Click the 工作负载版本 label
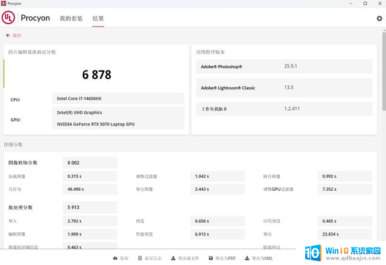Screen dimensions: 386x265 (214, 109)
